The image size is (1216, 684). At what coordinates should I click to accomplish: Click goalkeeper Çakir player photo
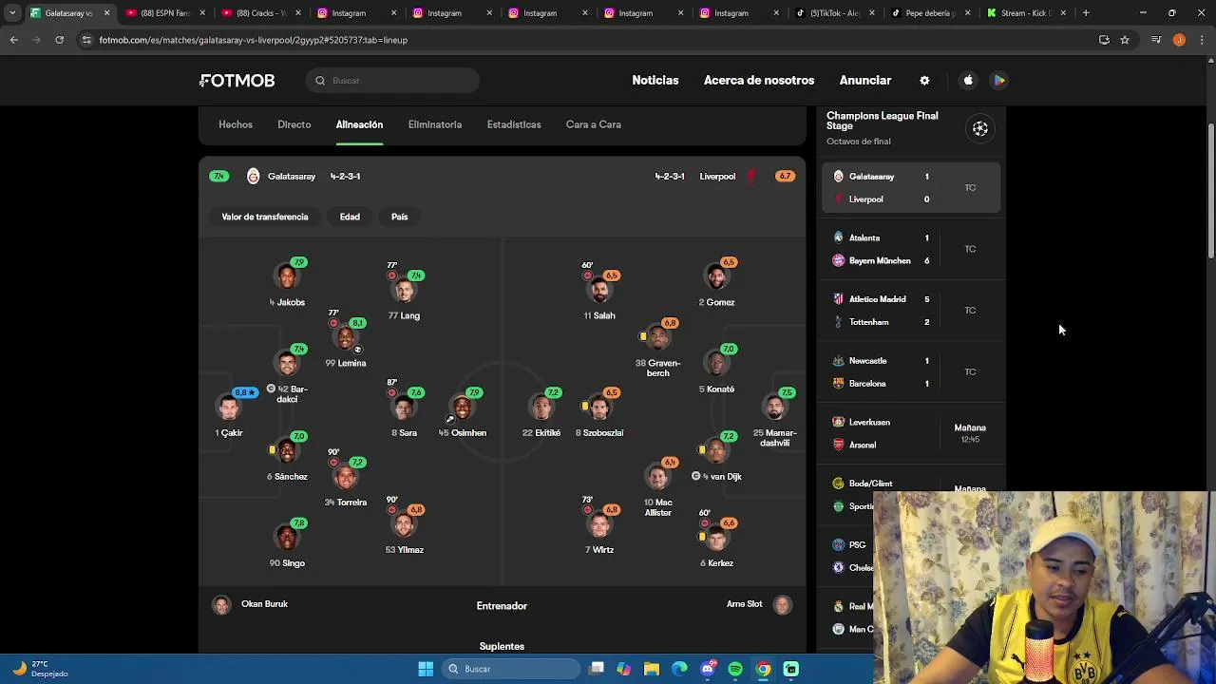coord(229,408)
